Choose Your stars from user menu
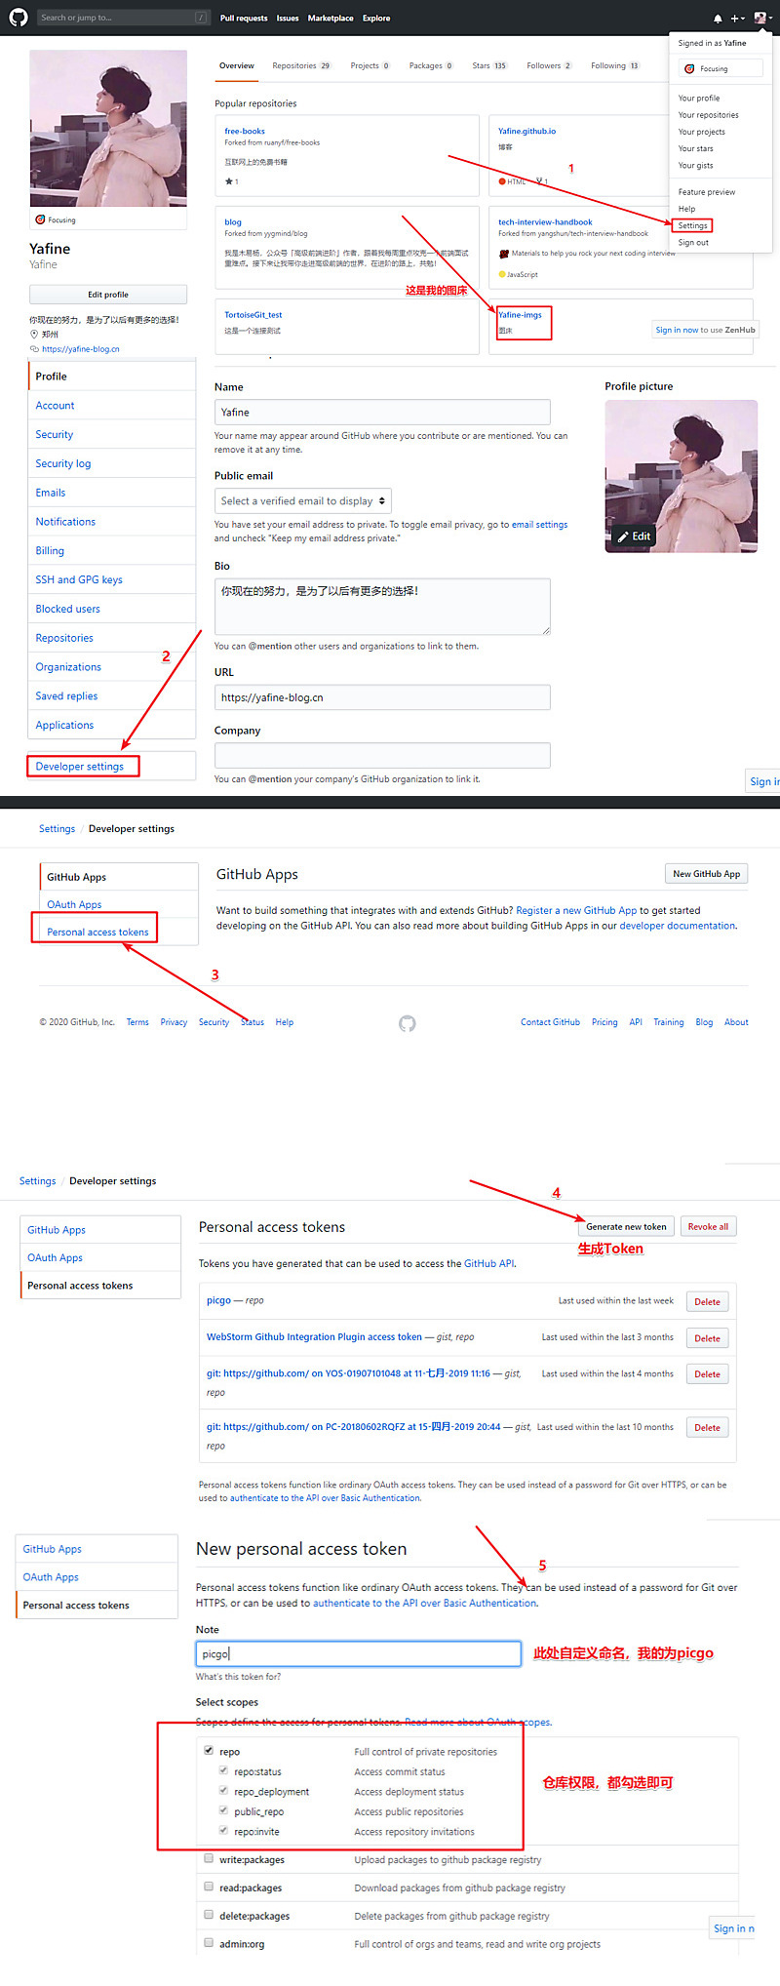Image resolution: width=780 pixels, height=1986 pixels. coord(696,149)
